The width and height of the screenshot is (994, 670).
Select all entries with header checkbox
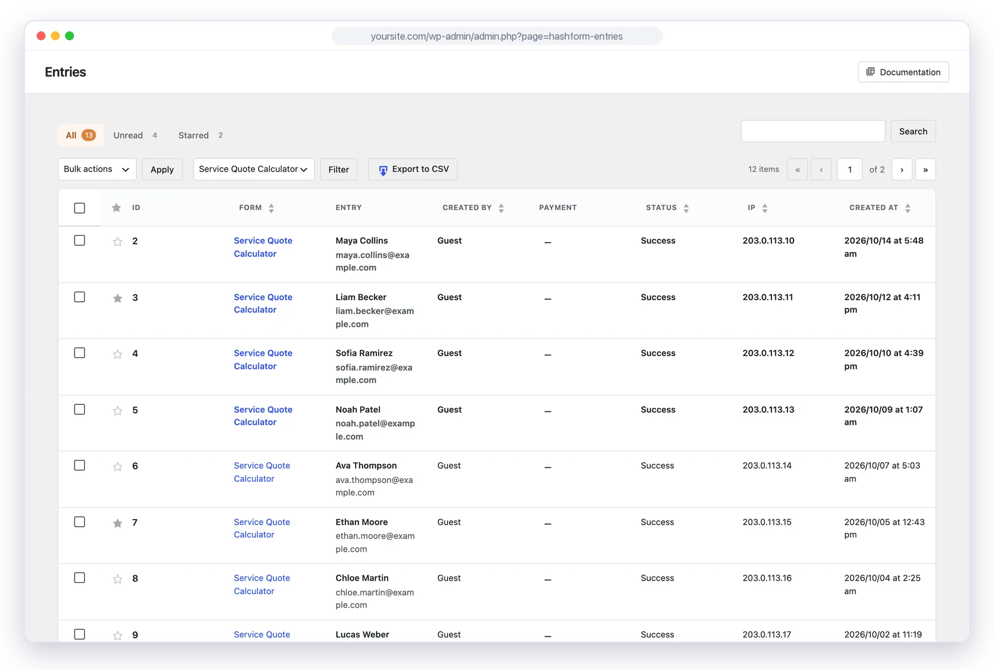click(79, 208)
